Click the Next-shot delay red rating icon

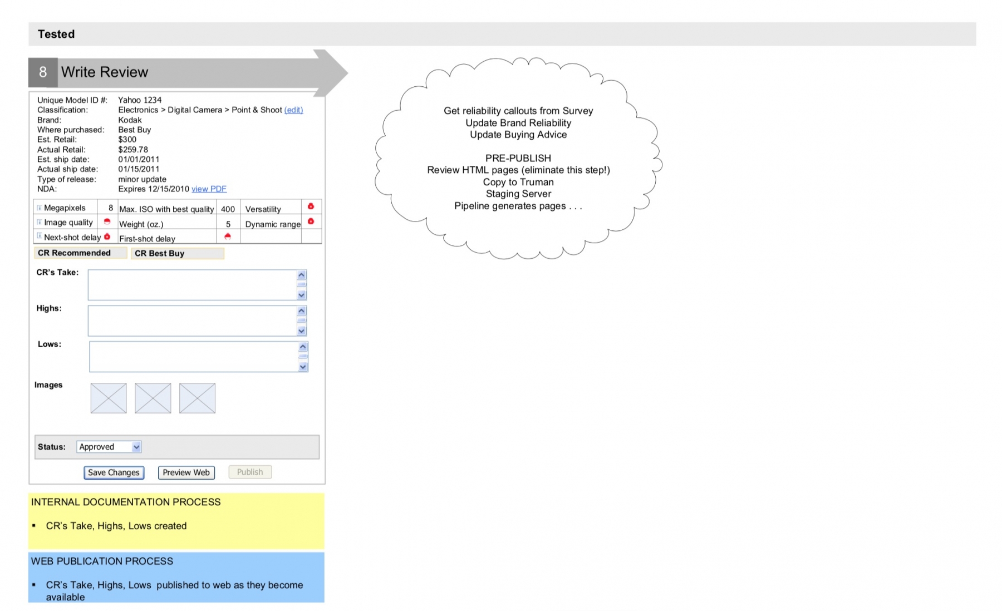coord(107,236)
